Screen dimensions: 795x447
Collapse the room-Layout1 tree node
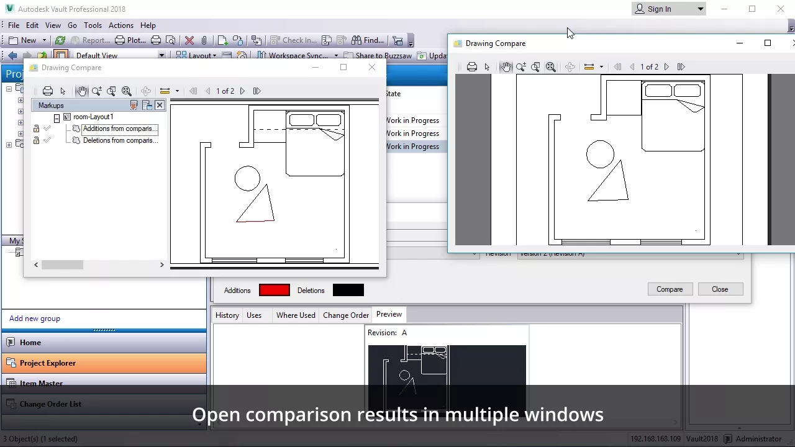[57, 117]
